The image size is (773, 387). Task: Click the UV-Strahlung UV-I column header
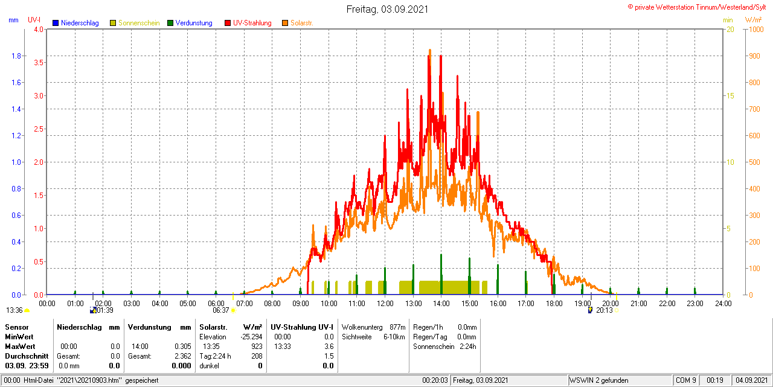302,327
